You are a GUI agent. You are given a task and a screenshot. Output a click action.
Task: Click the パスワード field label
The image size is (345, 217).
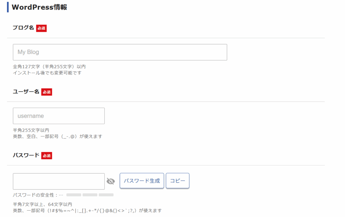coord(26,155)
